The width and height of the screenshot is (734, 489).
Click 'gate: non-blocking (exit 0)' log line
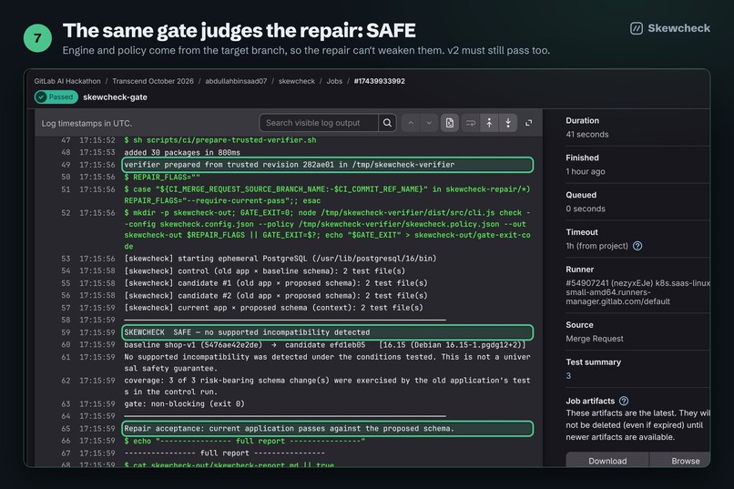[184, 403]
